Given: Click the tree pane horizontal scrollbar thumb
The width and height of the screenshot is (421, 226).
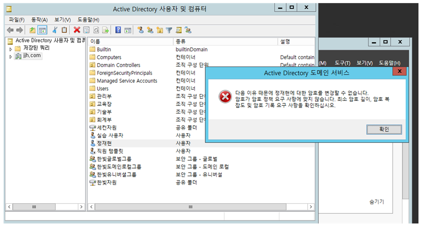Looking at the screenshot, I should (x=34, y=207).
